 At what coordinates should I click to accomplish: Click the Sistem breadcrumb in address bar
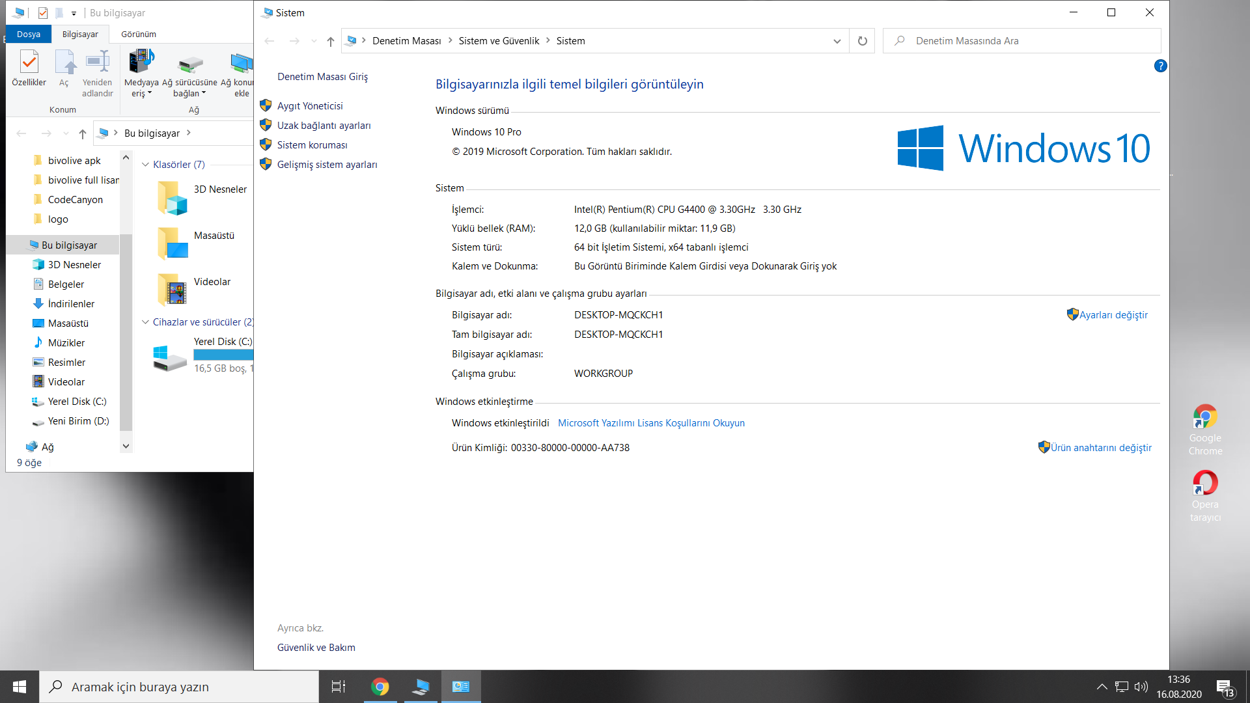570,41
